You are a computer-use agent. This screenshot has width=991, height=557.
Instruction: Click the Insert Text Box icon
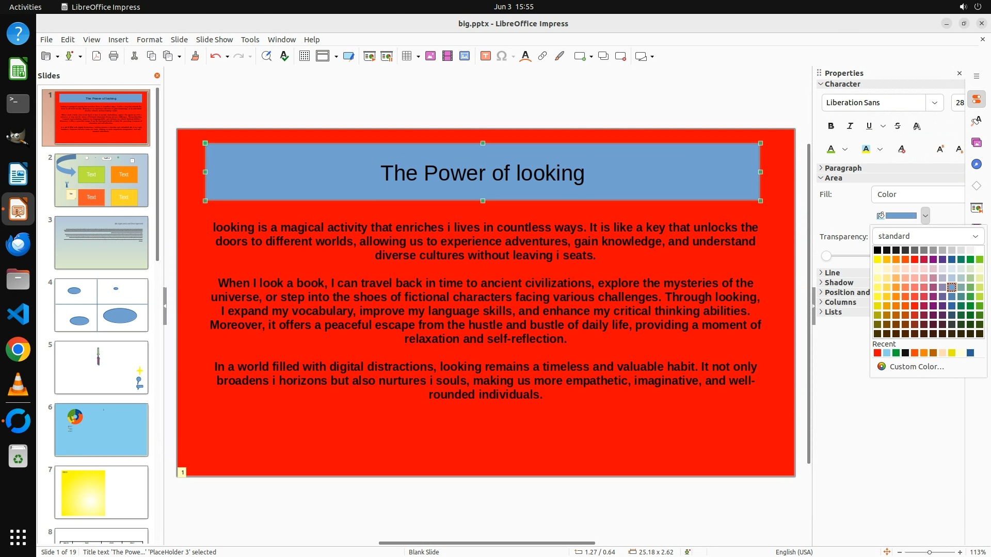coord(485,56)
